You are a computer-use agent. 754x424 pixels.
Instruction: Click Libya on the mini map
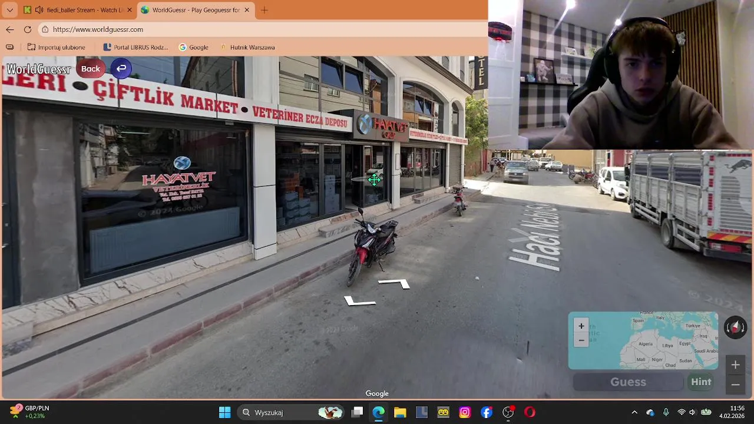click(x=667, y=346)
